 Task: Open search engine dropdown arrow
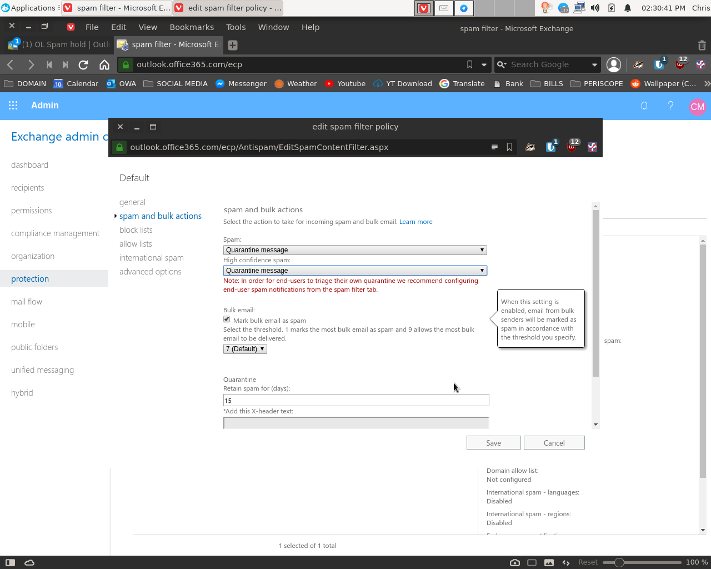tap(594, 65)
